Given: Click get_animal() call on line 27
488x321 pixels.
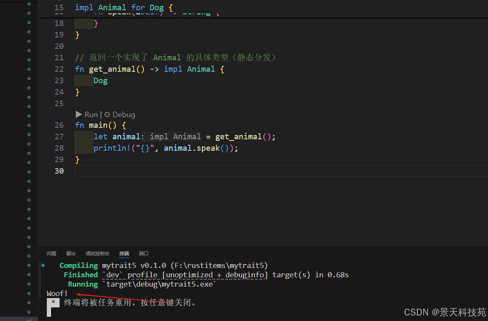Looking at the screenshot, I should [243, 137].
